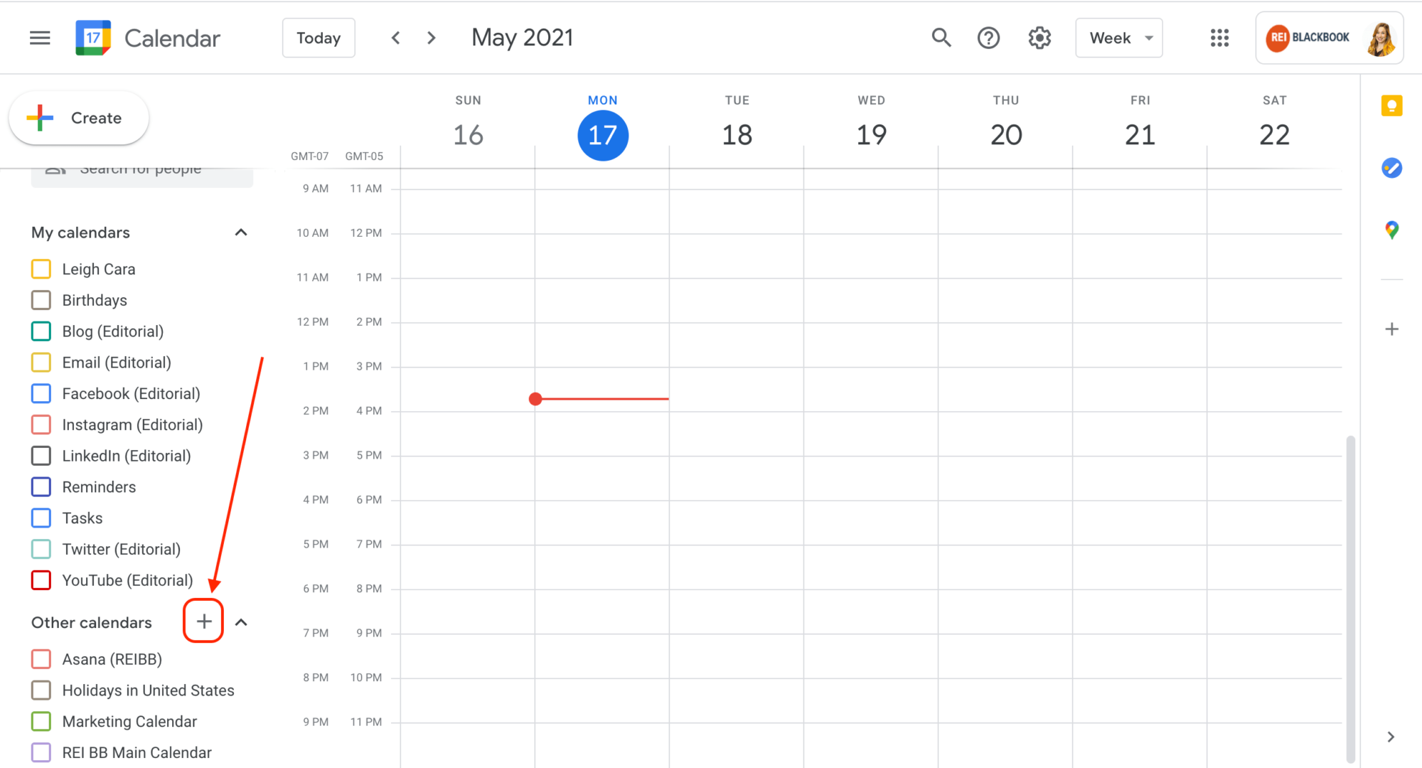Image resolution: width=1422 pixels, height=768 pixels.
Task: Click the Today button to return to today
Action: pos(319,38)
